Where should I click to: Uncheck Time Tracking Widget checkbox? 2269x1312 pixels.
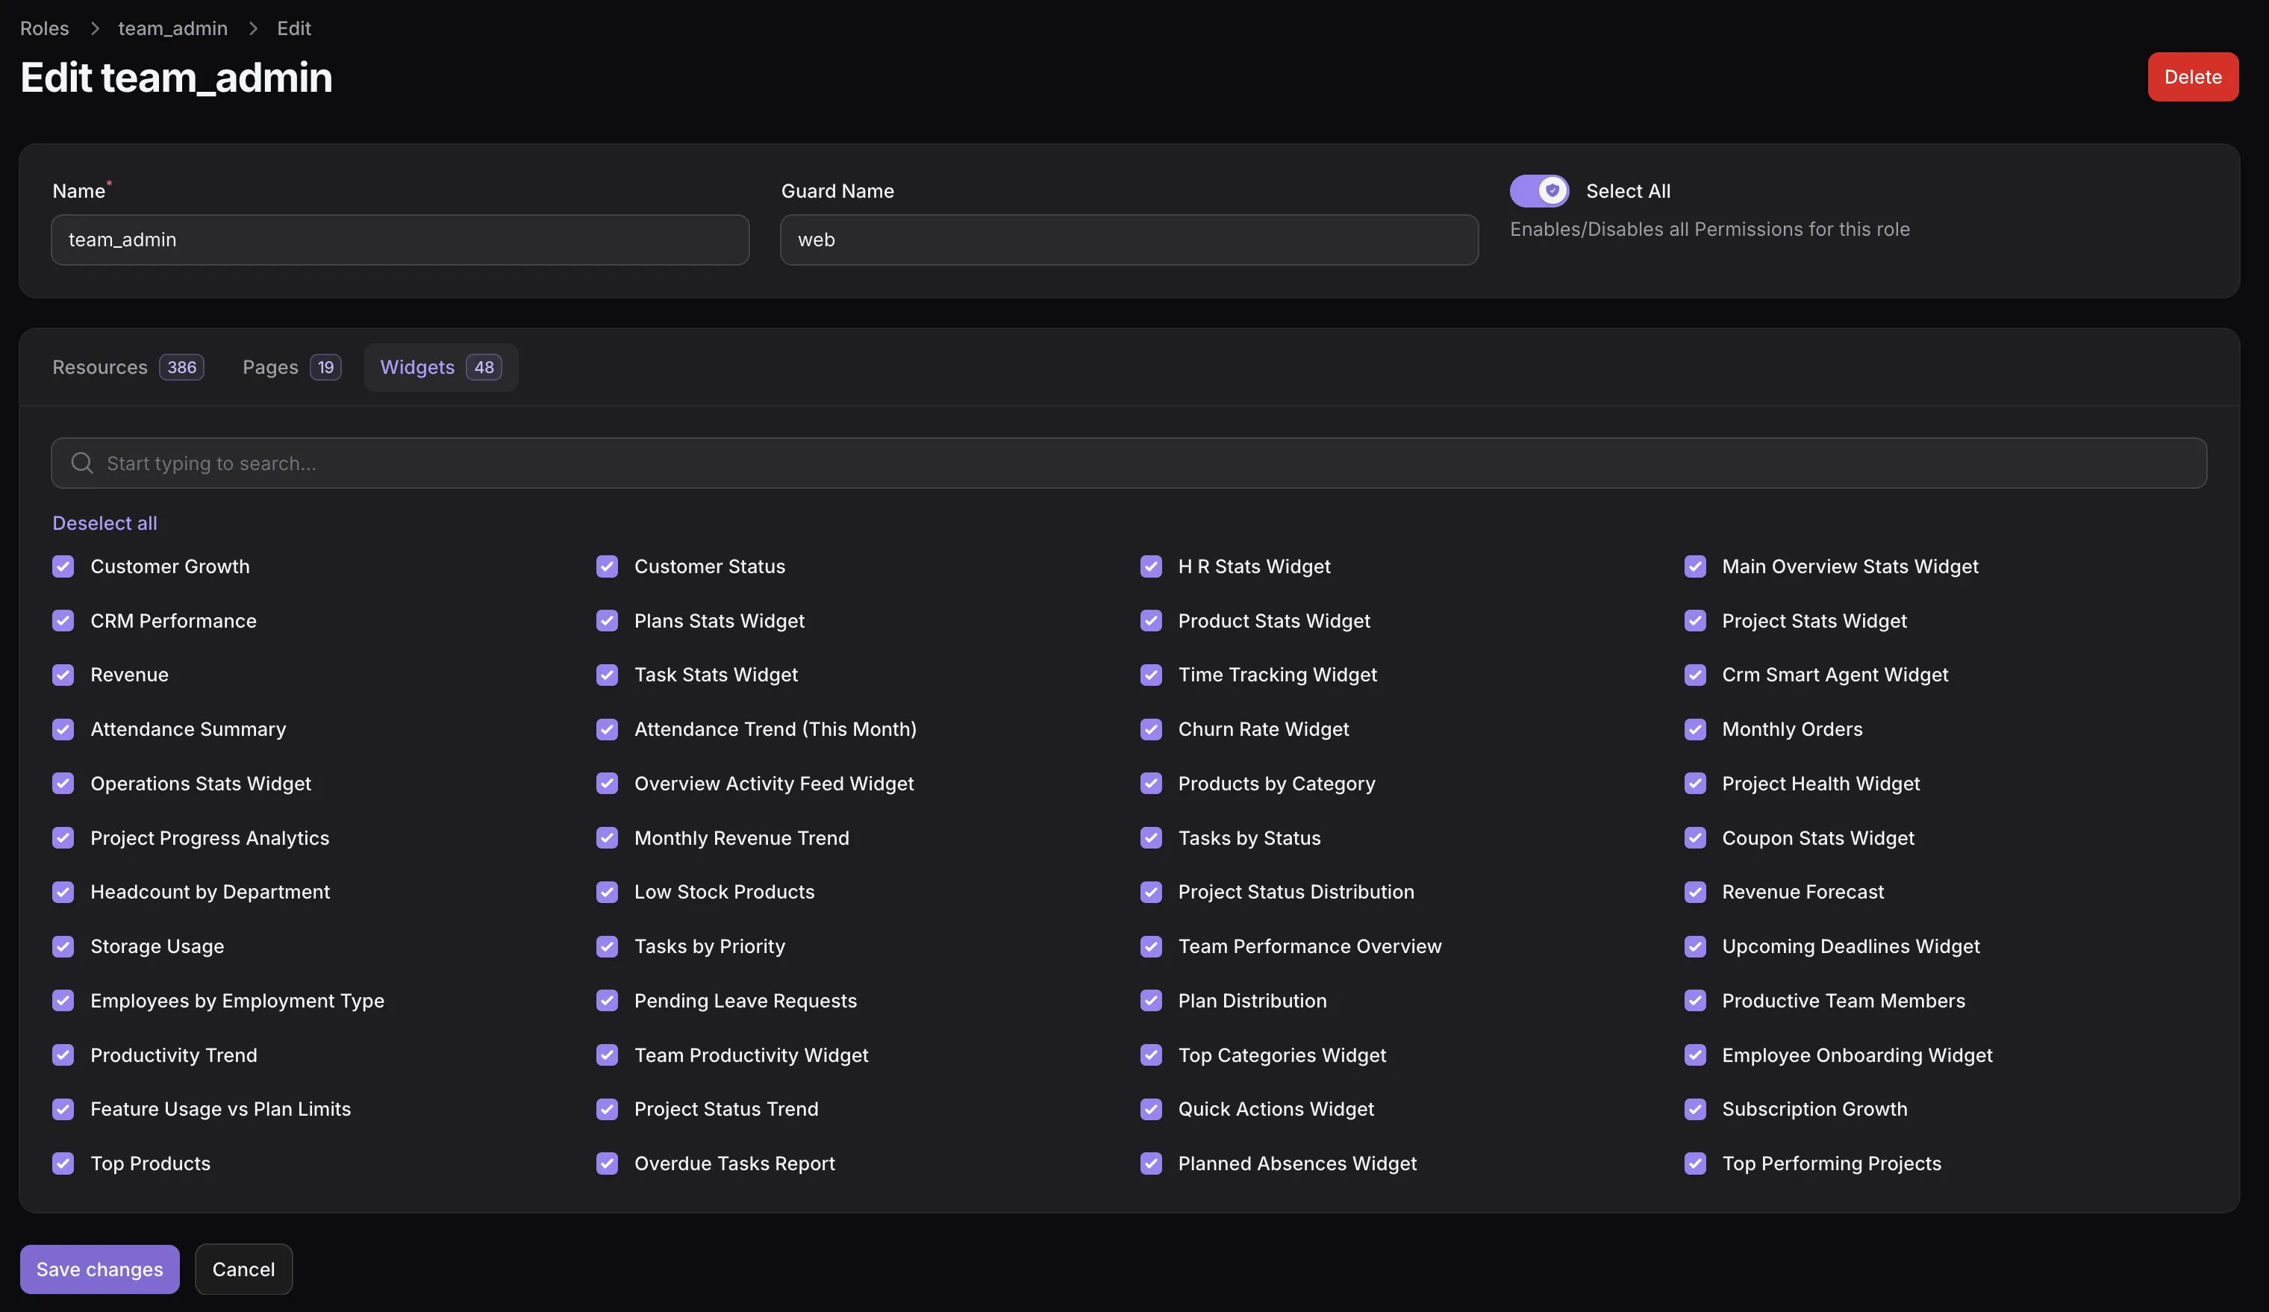pos(1151,675)
